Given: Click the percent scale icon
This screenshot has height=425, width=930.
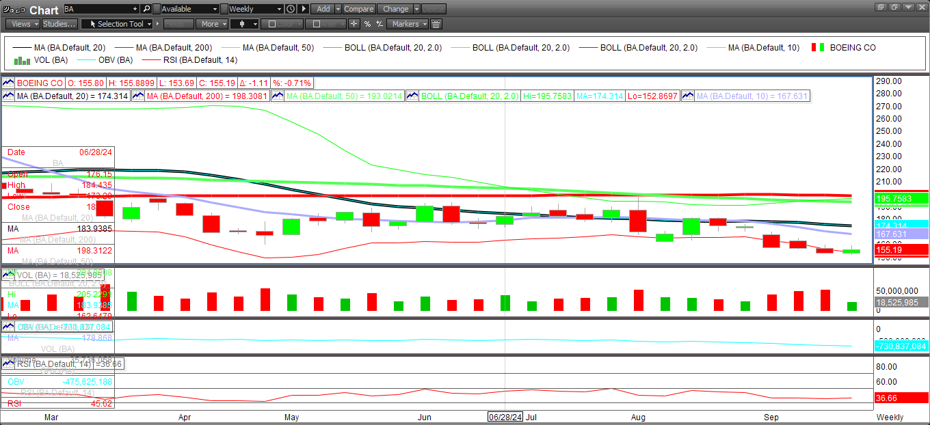Looking at the screenshot, I should click(x=367, y=24).
